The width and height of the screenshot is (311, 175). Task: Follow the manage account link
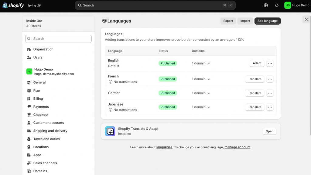click(237, 147)
